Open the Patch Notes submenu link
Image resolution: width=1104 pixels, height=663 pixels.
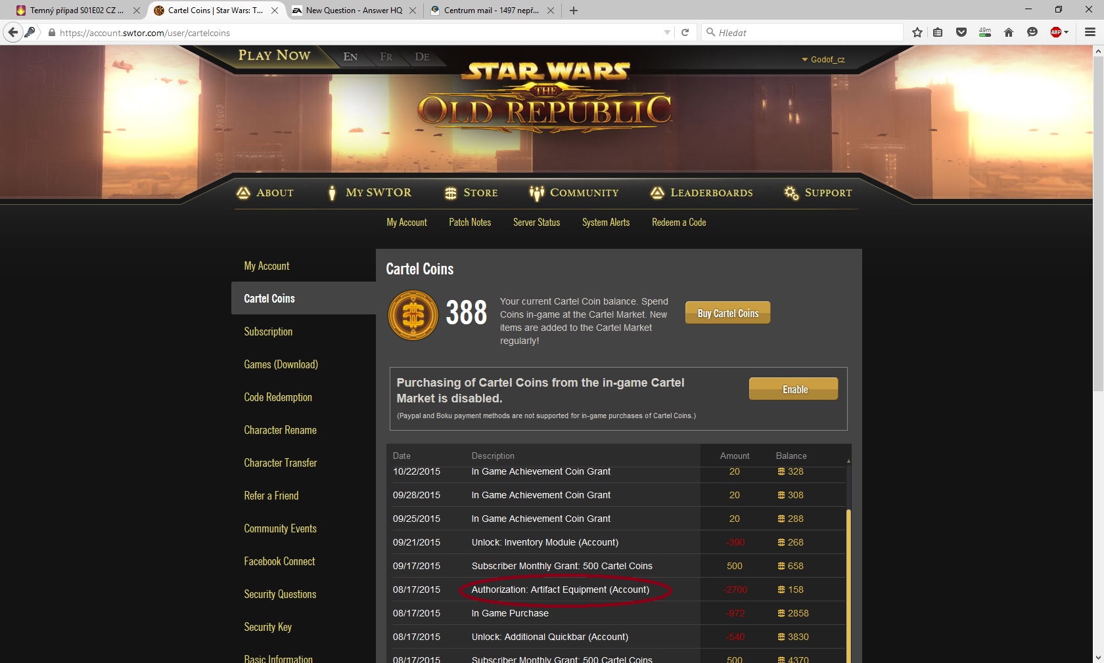click(470, 223)
